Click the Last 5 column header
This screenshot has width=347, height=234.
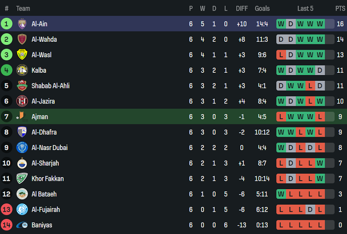[305, 8]
